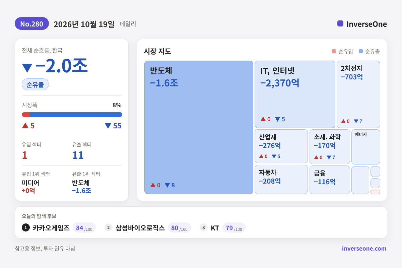
Task: Click the number 3 rank badge for KT
Action: pyautogui.click(x=204, y=227)
